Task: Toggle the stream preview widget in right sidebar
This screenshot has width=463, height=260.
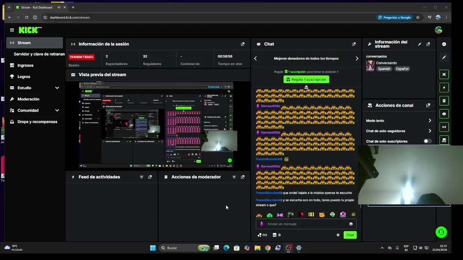Action: (444, 74)
